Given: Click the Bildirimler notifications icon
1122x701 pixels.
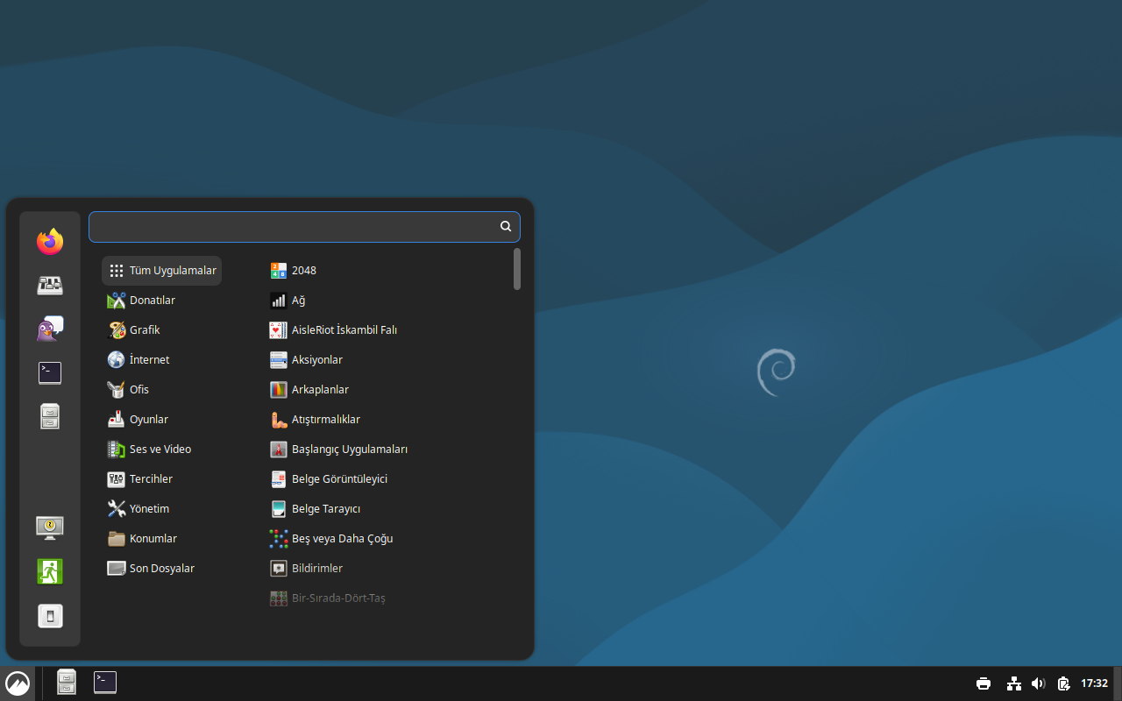Looking at the screenshot, I should (x=279, y=569).
